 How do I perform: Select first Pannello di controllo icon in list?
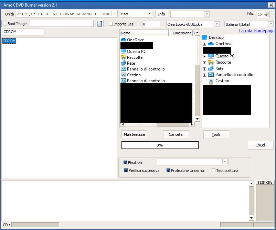pyautogui.click(x=124, y=69)
